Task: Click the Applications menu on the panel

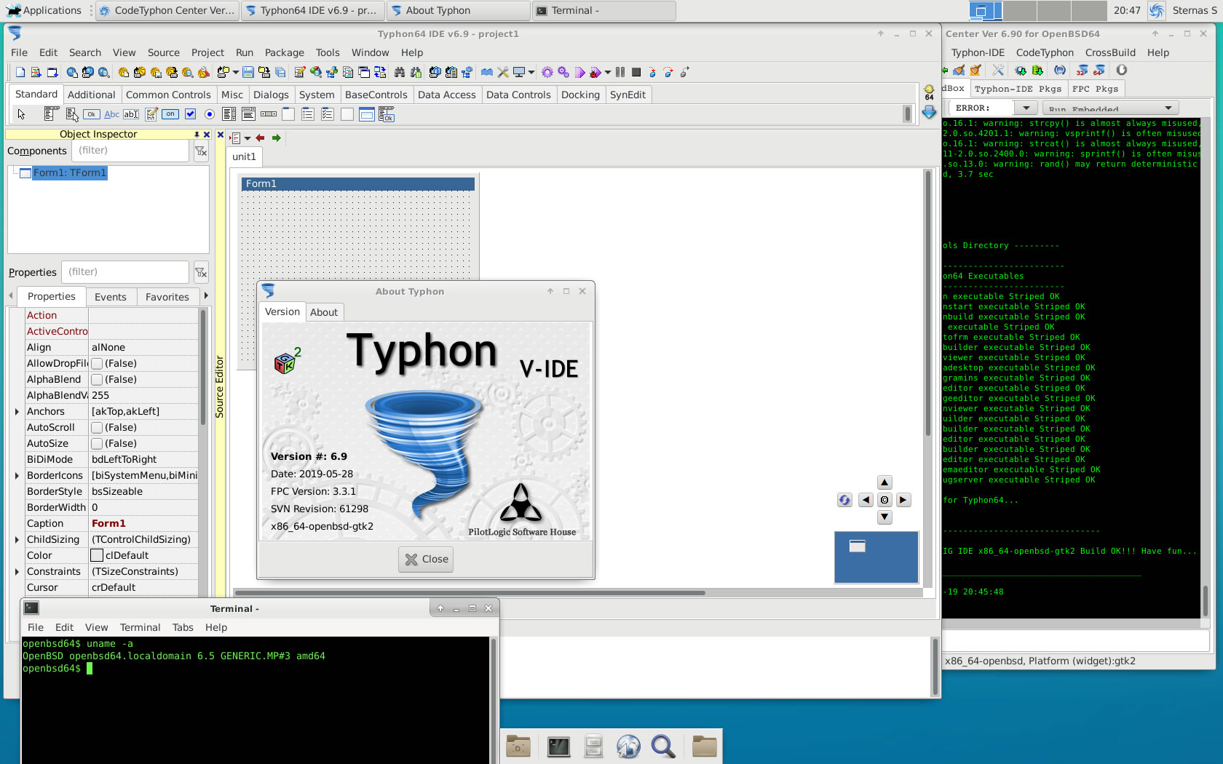Action: point(44,10)
